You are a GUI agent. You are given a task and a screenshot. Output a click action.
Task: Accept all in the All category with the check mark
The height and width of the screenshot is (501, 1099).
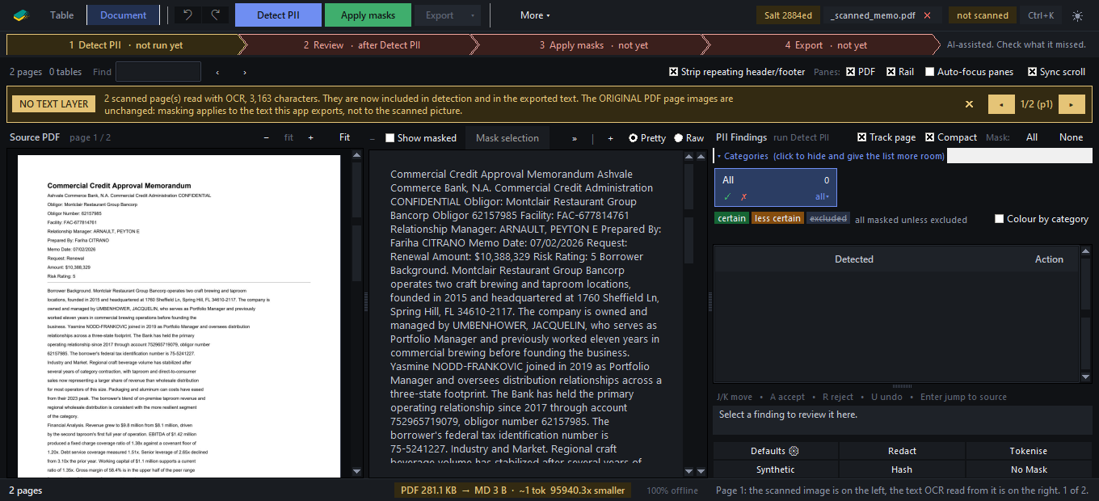727,196
